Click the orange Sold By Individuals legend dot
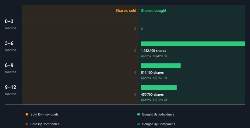Image resolution: width=250 pixels, height=128 pixels. pyautogui.click(x=27, y=114)
